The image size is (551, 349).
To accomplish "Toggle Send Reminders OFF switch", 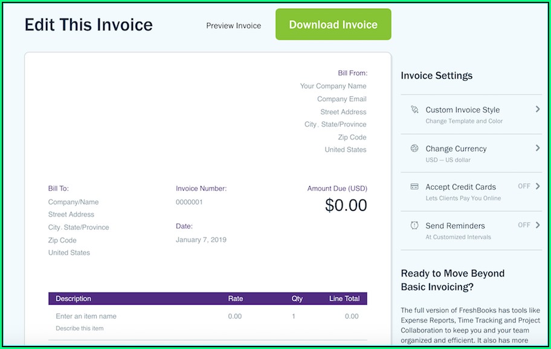I will point(524,225).
